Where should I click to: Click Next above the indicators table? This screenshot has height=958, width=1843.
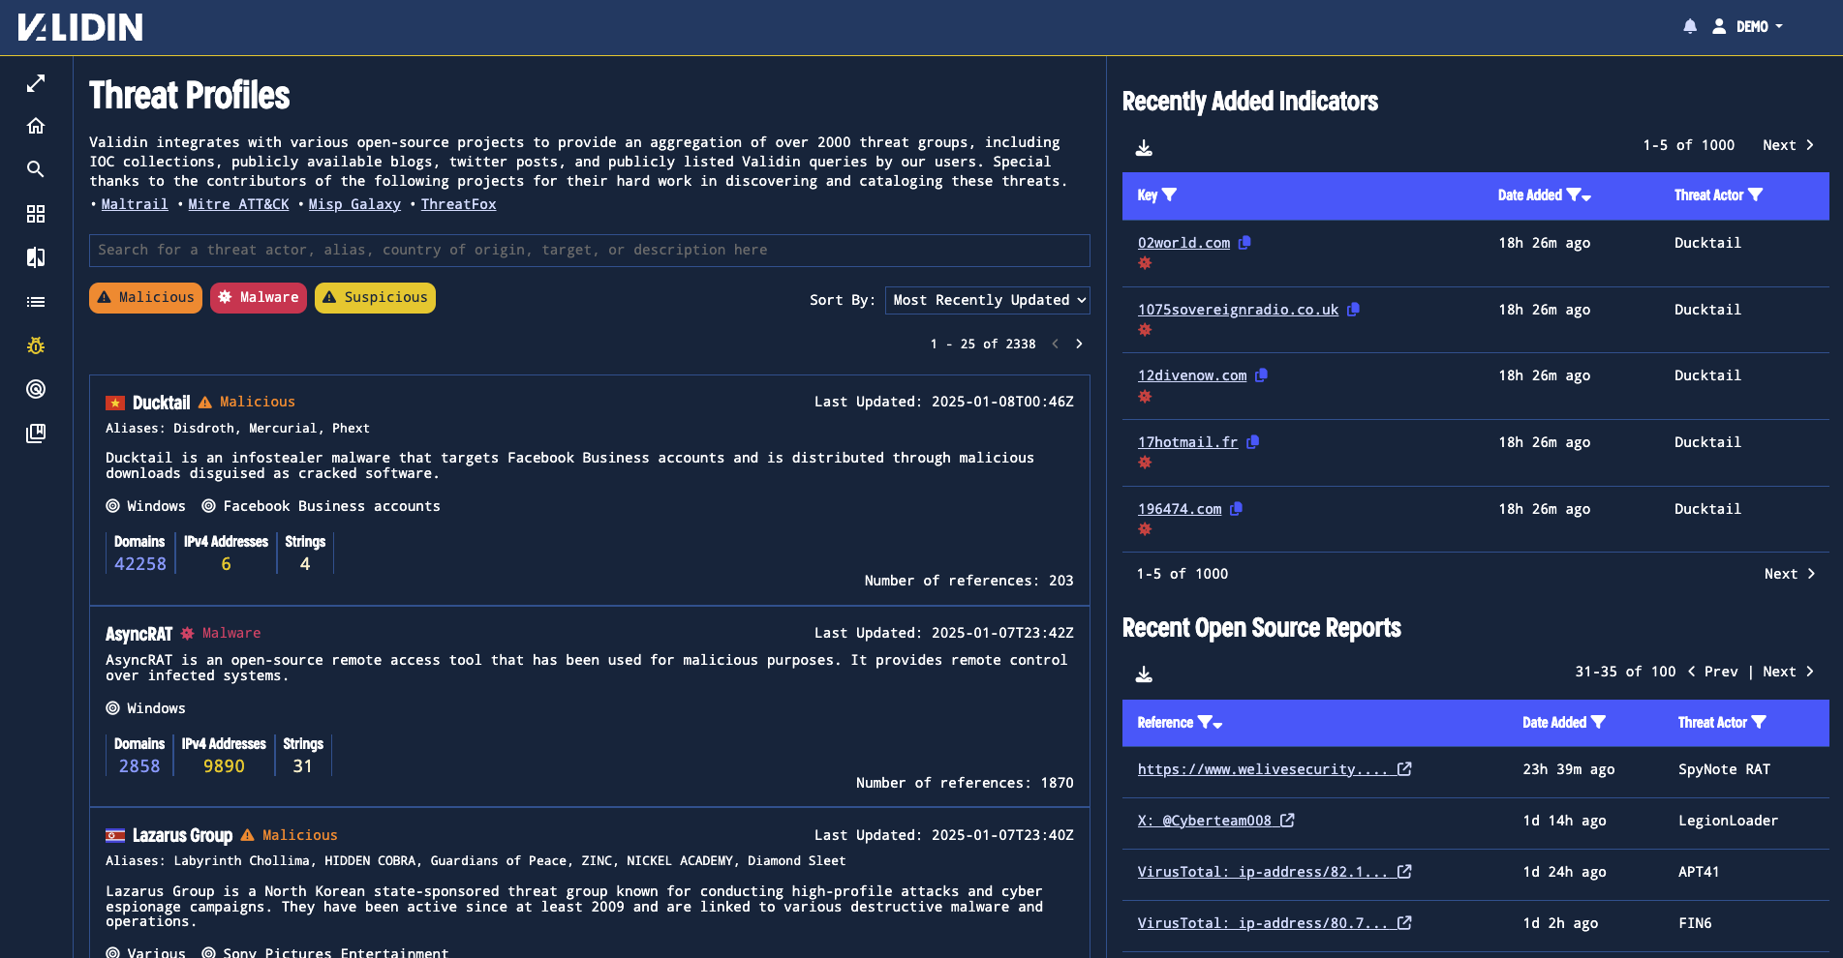pyautogui.click(x=1788, y=145)
